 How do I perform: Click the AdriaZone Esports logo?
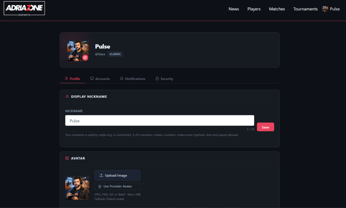pos(24,9)
